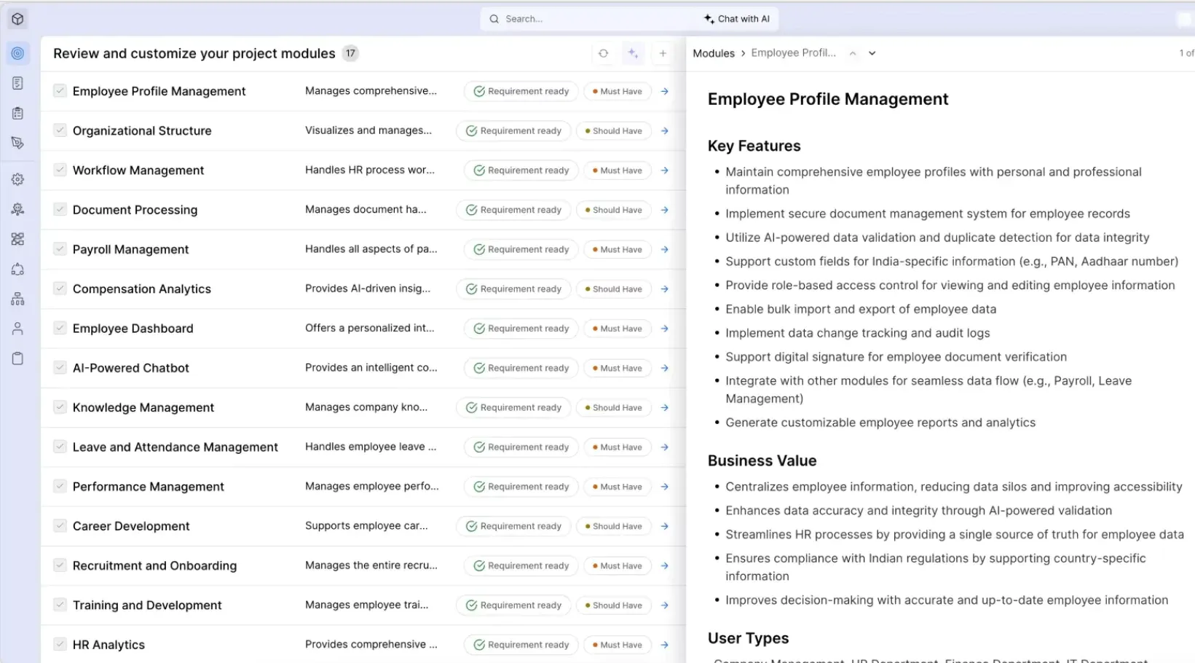Select the Modules breadcrumb item
This screenshot has height=663, width=1195.
pyautogui.click(x=713, y=53)
